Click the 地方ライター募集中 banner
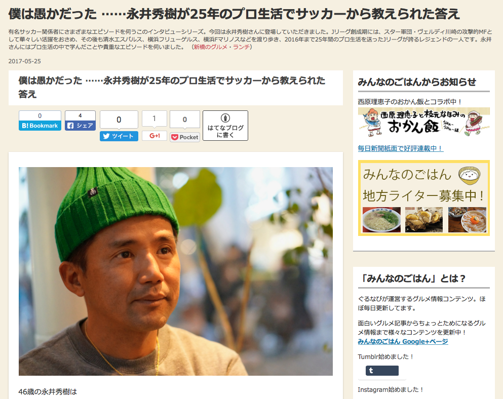Viewport: 503px width, 399px height. tap(424, 198)
